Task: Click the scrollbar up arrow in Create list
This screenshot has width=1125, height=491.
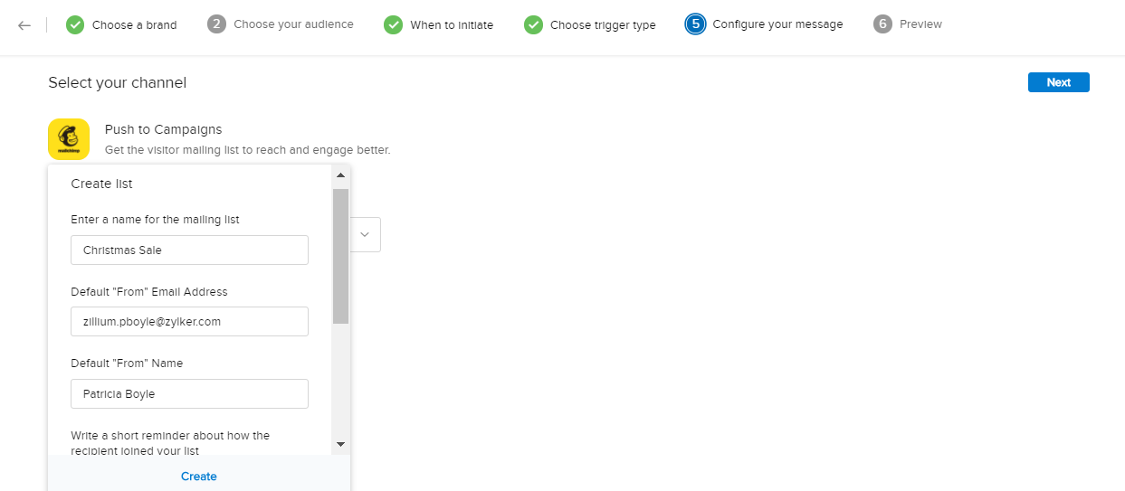Action: pyautogui.click(x=340, y=175)
